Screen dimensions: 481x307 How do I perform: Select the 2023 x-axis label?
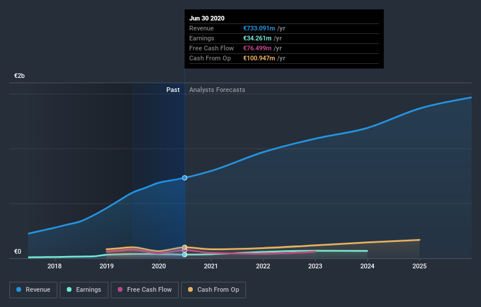click(315, 266)
